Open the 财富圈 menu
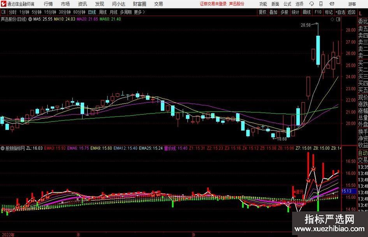 [139, 4]
